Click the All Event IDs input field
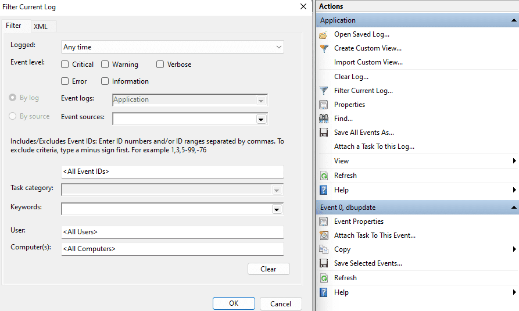Viewport: 519px width, 311px height. pos(172,171)
